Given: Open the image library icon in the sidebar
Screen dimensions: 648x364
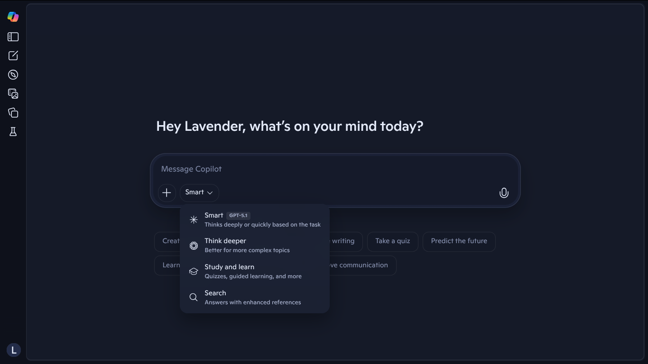Looking at the screenshot, I should [13, 94].
